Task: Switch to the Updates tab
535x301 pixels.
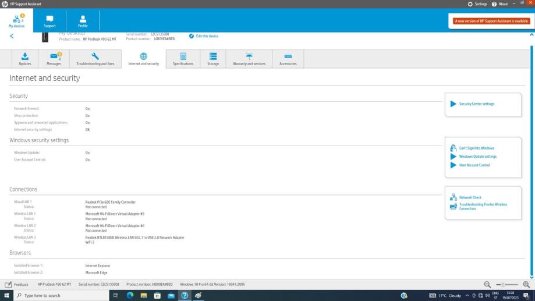Action: (25, 59)
